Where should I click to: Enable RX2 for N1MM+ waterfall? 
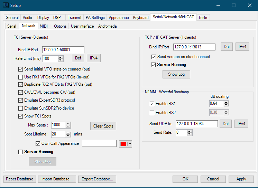[152, 113]
